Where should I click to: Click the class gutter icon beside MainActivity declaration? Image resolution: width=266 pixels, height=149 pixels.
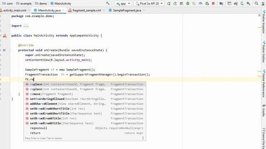[5, 36]
